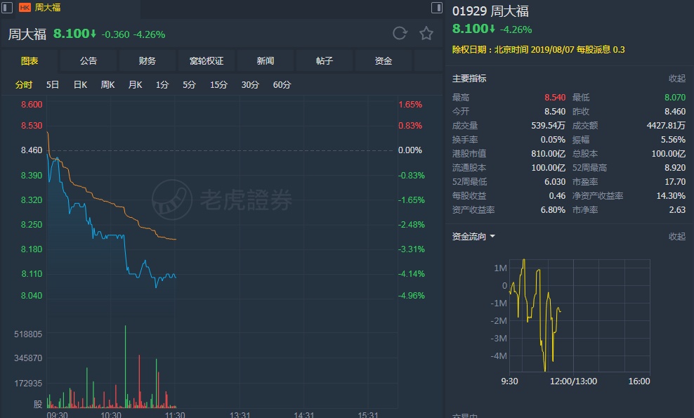Image resolution: width=694 pixels, height=418 pixels.
Task: Select the 月K chart view
Action: point(135,85)
